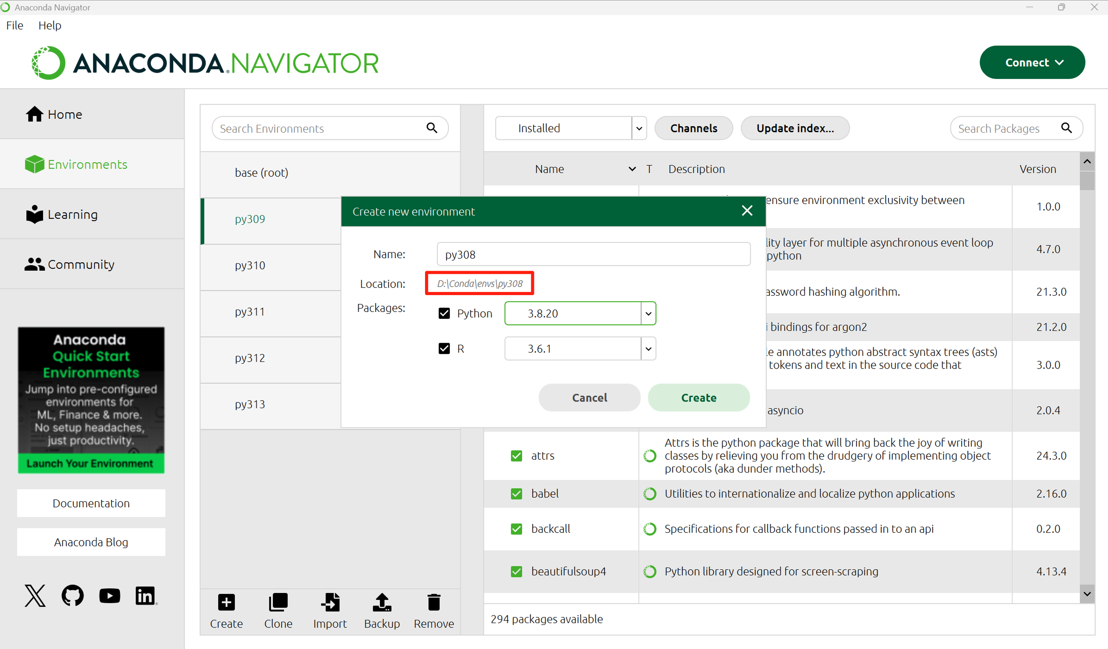Open the Community people icon

(34, 264)
